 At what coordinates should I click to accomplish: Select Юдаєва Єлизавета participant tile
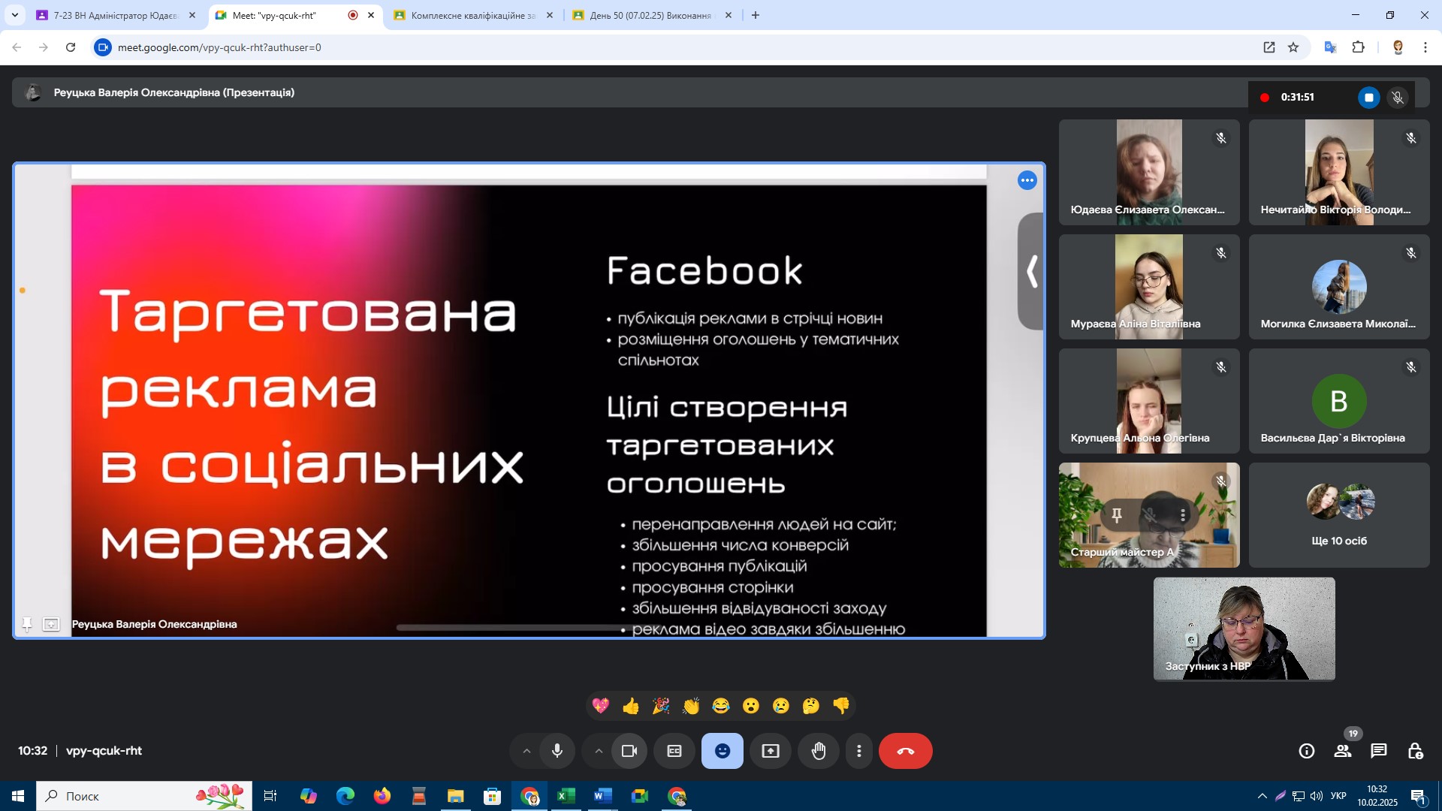click(1149, 172)
